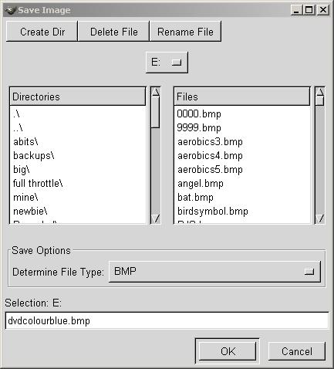334x369 pixels.
Task: Open the full throttle\ directory entry
Action: pyautogui.click(x=38, y=184)
